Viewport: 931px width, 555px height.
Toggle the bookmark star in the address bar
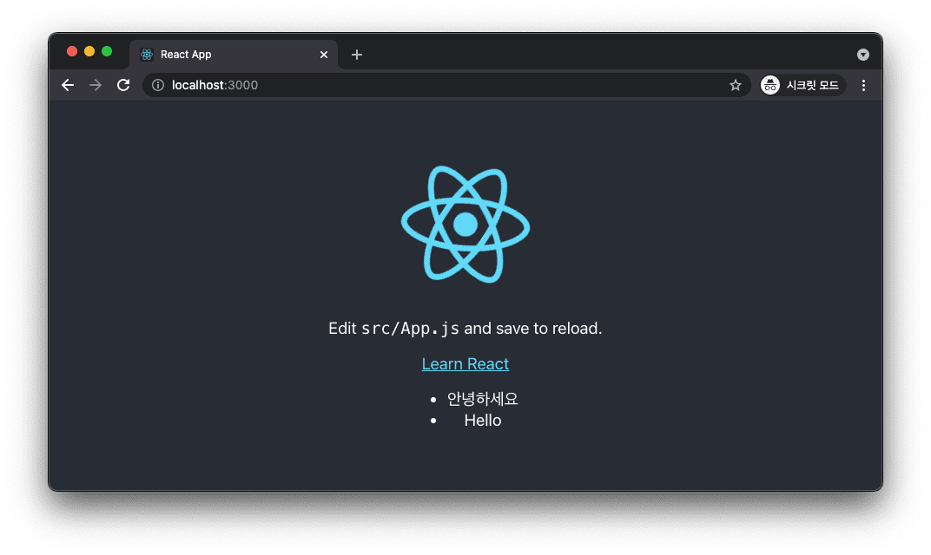click(736, 85)
